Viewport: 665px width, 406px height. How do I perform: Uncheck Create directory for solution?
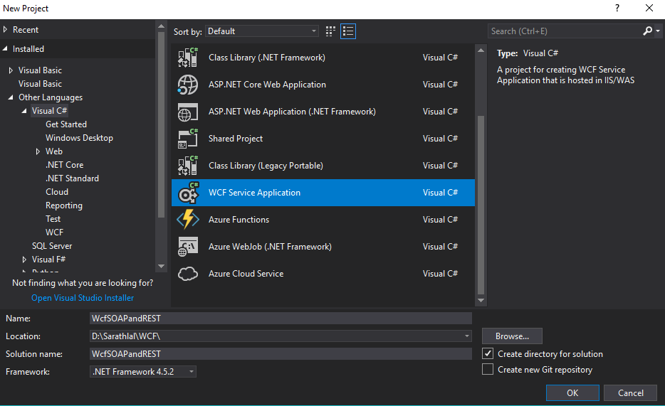point(488,353)
